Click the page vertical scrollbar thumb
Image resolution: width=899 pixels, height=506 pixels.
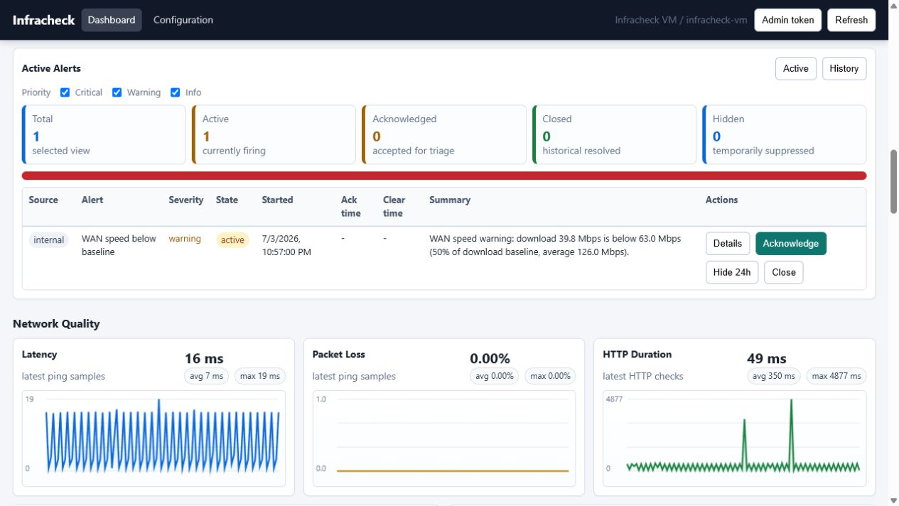coord(894,181)
